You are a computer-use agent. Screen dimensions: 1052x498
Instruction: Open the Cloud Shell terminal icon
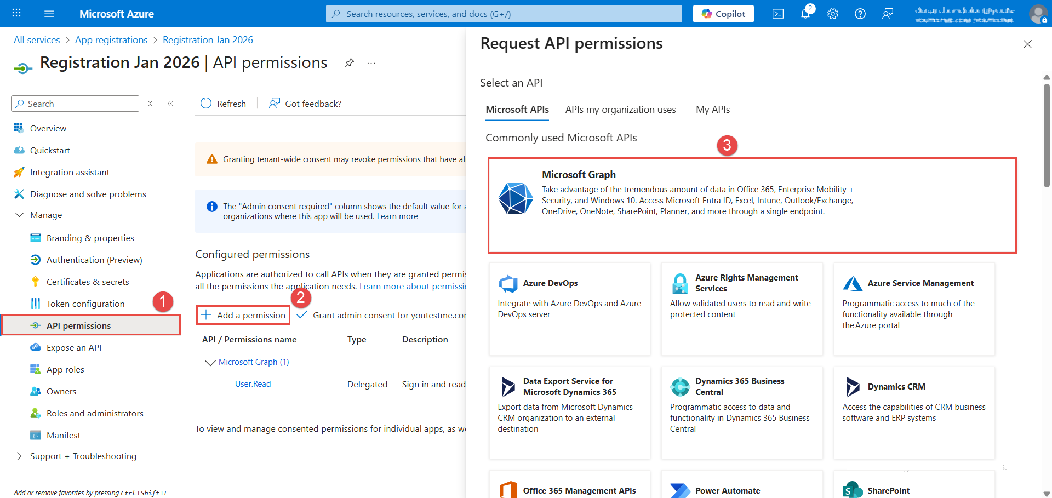point(778,14)
